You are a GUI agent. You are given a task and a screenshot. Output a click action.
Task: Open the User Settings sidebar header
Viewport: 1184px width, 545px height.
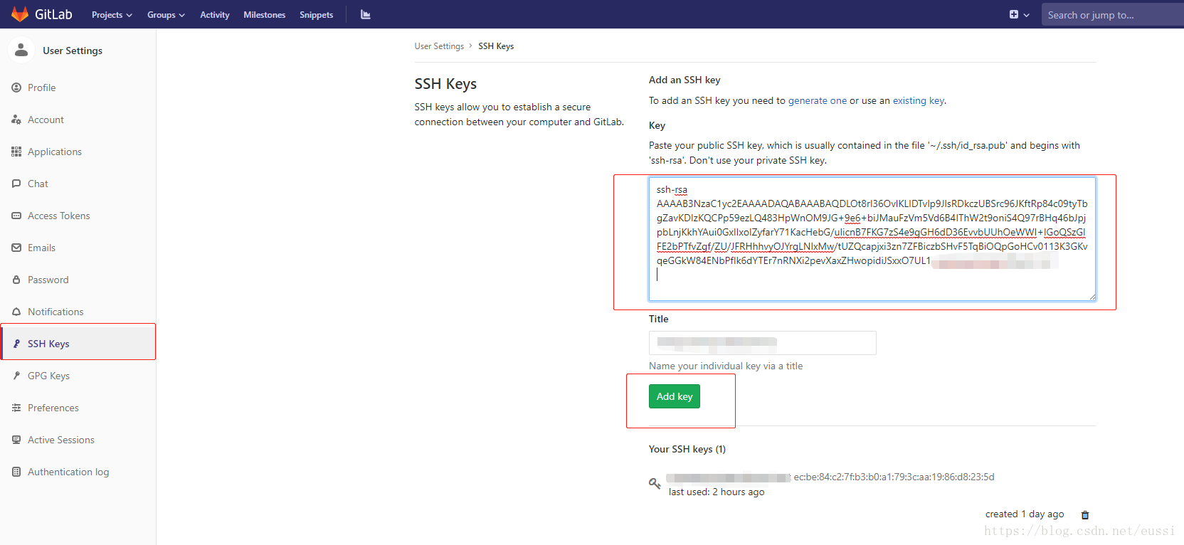[x=73, y=51]
